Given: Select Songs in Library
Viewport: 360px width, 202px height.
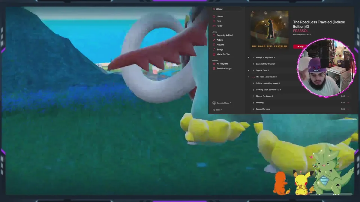Looking at the screenshot, I should pos(220,49).
